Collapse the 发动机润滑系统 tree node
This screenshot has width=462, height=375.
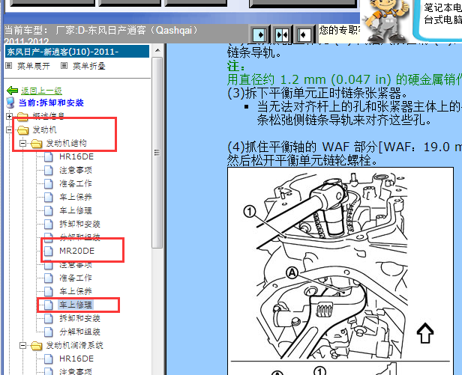pyautogui.click(x=22, y=345)
